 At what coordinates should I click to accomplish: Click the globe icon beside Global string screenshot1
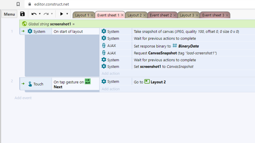tap(25, 24)
